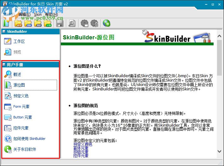
Task: Click the vertical scrollbar thumb
Action: [220, 58]
